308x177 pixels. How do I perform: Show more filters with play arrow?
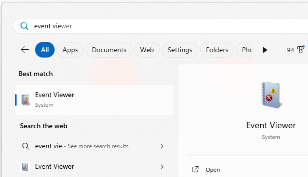265,50
